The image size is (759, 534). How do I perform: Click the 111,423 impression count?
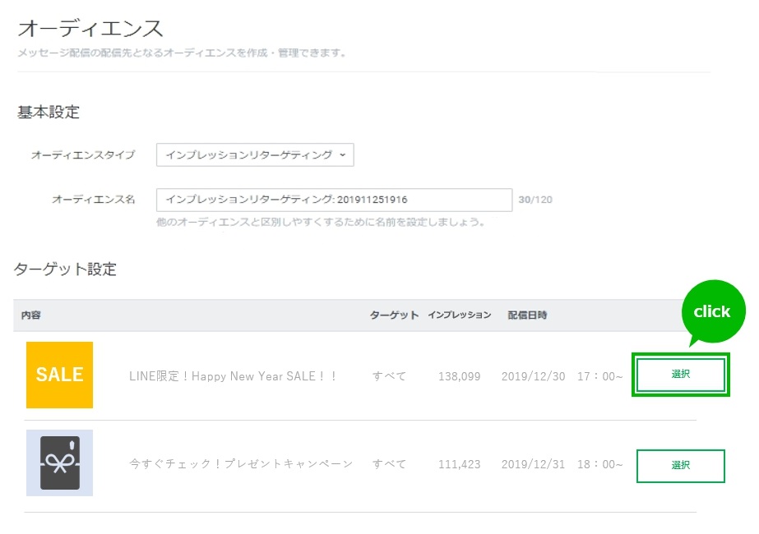[459, 464]
